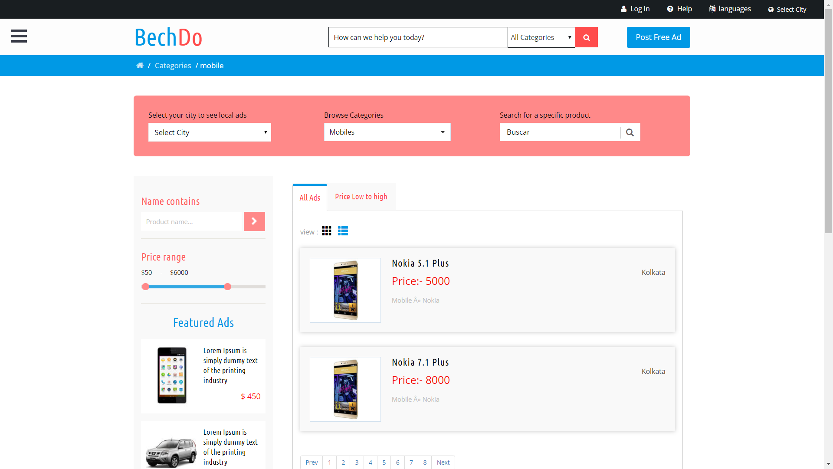Switch to list view icon

coord(343,231)
